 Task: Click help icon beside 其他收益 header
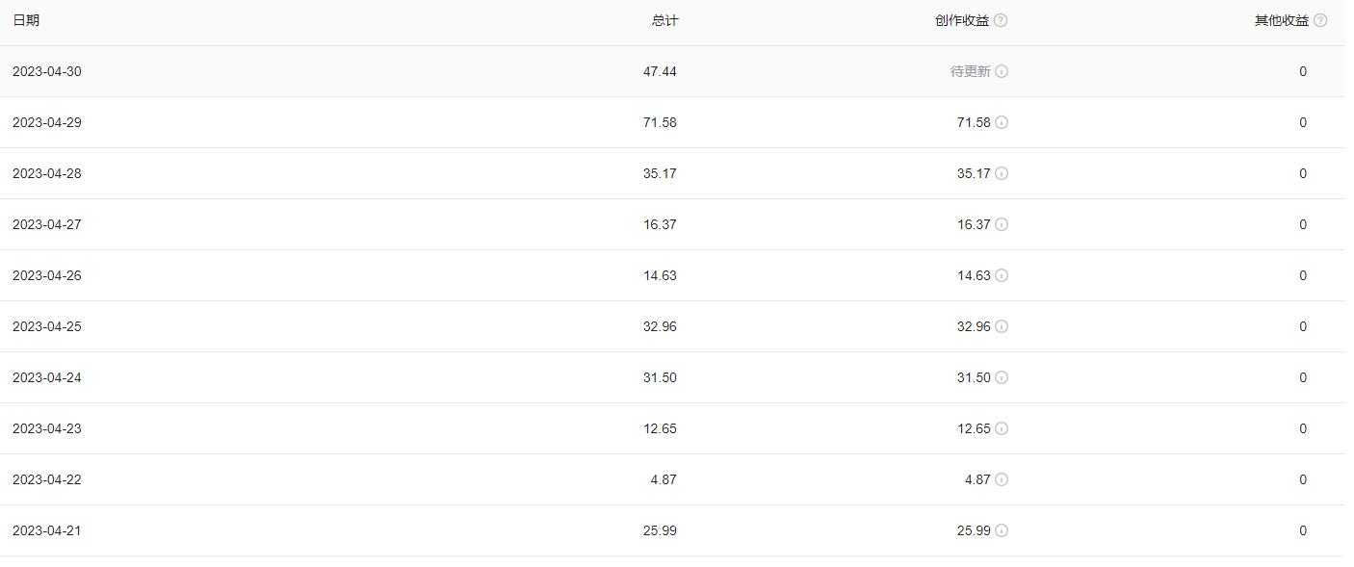point(1320,20)
